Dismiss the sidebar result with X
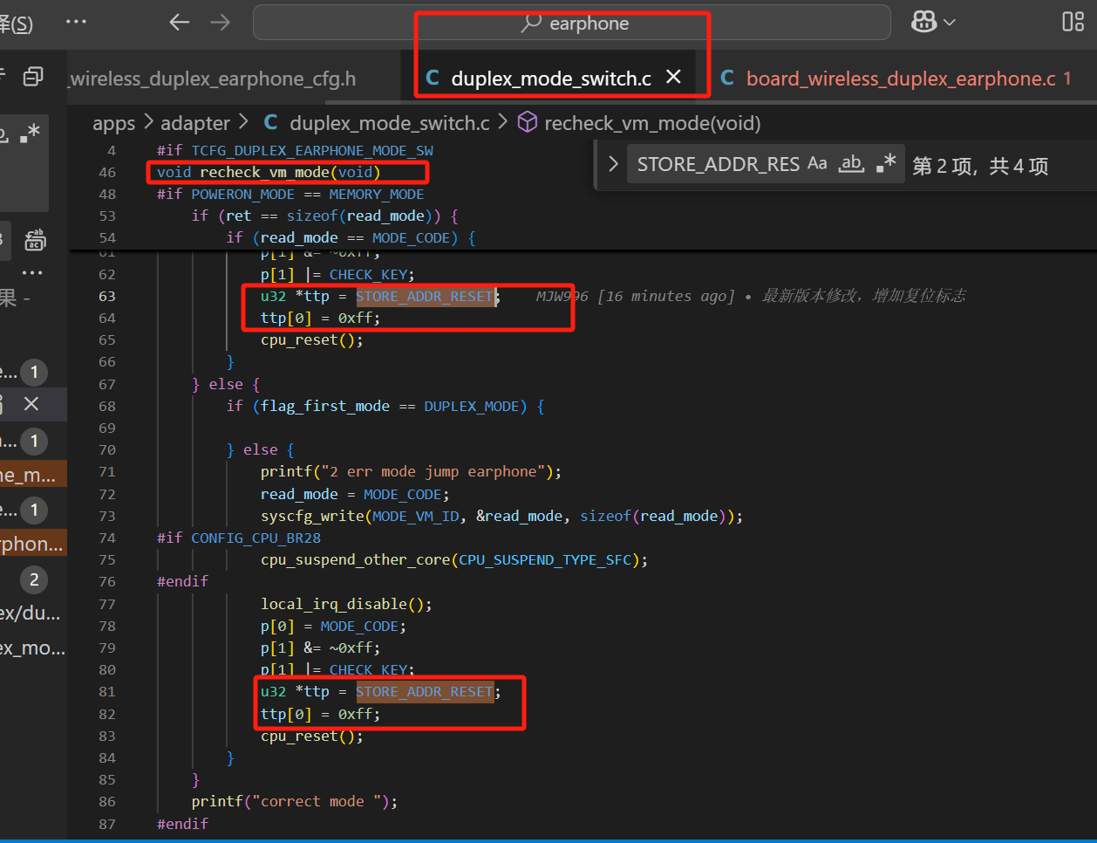 [x=31, y=403]
